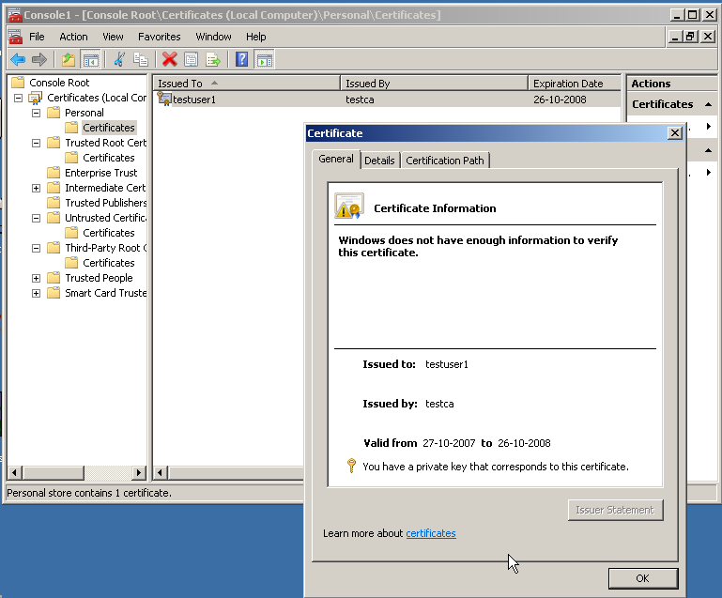The width and height of the screenshot is (722, 598).
Task: Collapse the Untrusted Certificates node
Action: tap(36, 218)
